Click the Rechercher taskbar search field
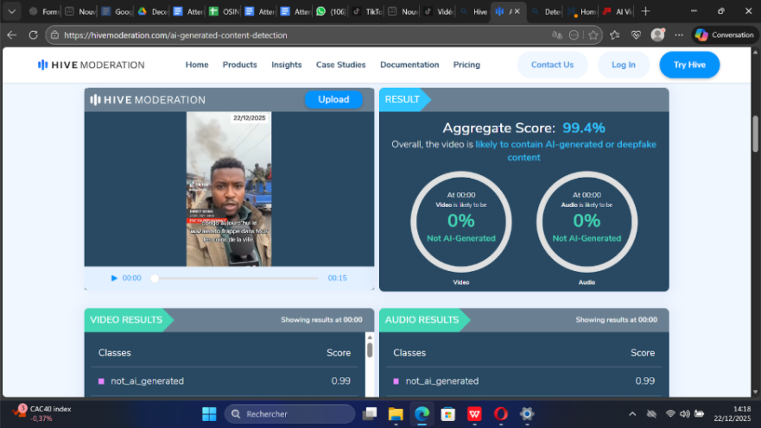The width and height of the screenshot is (761, 428). (289, 414)
